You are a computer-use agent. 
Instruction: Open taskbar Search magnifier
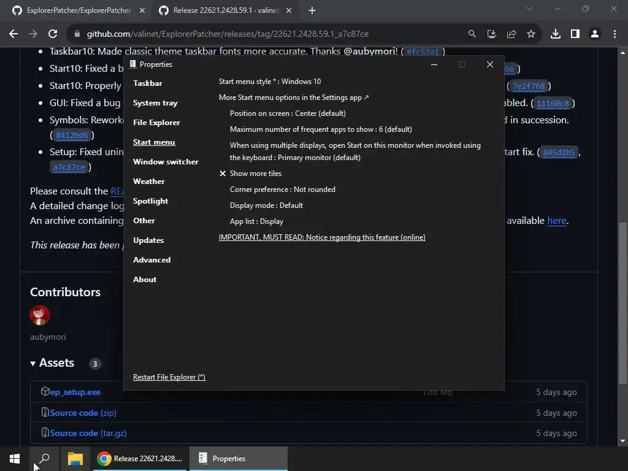click(44, 459)
